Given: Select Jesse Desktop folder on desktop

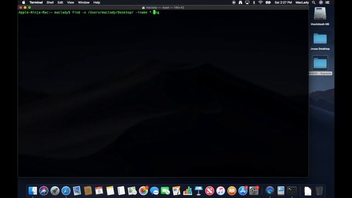Looking at the screenshot, I should coord(320,42).
